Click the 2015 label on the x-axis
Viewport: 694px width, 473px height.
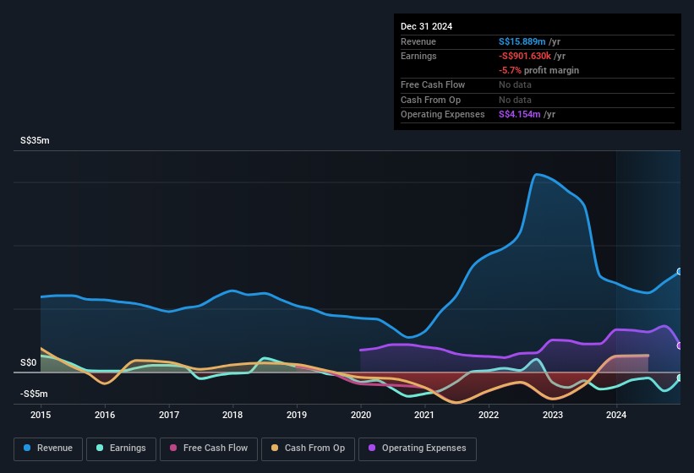(x=41, y=415)
